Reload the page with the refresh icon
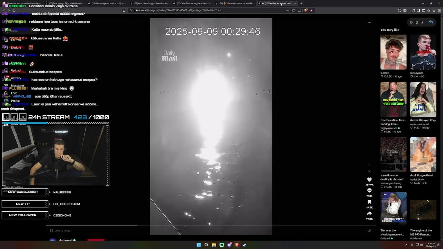The height and width of the screenshot is (249, 443). [14, 10]
